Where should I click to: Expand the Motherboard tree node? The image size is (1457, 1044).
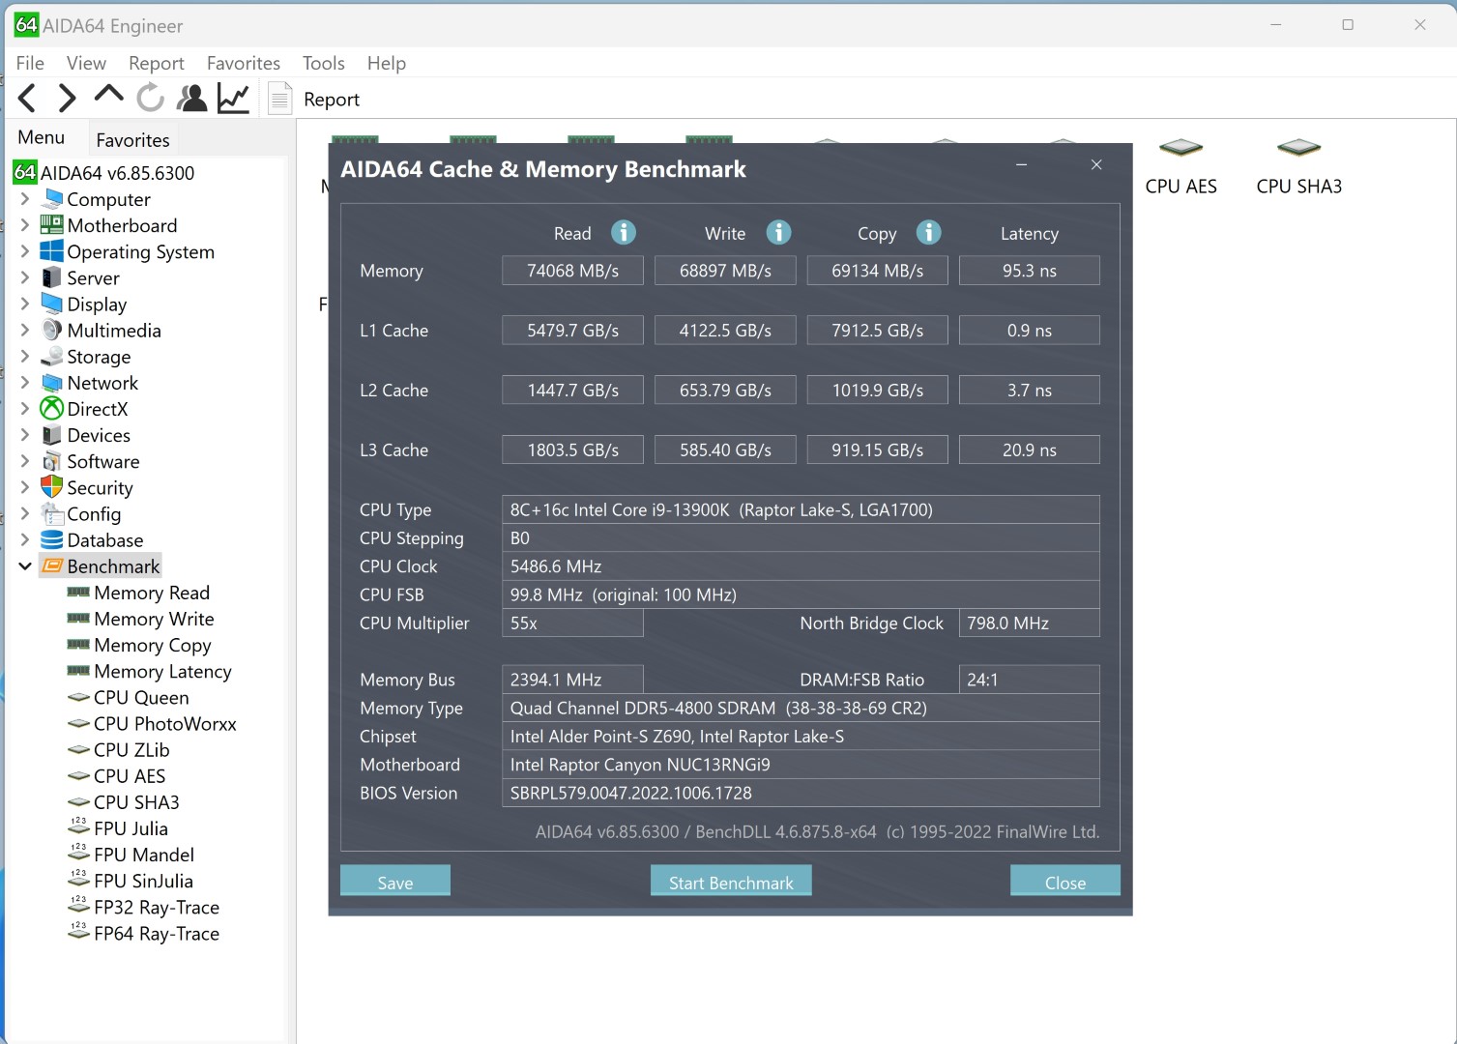(25, 225)
